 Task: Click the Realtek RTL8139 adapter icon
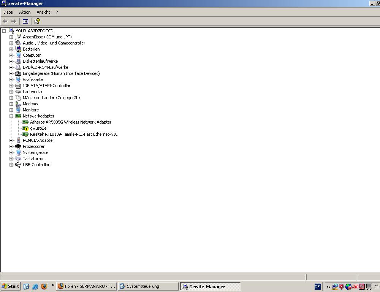pos(25,134)
